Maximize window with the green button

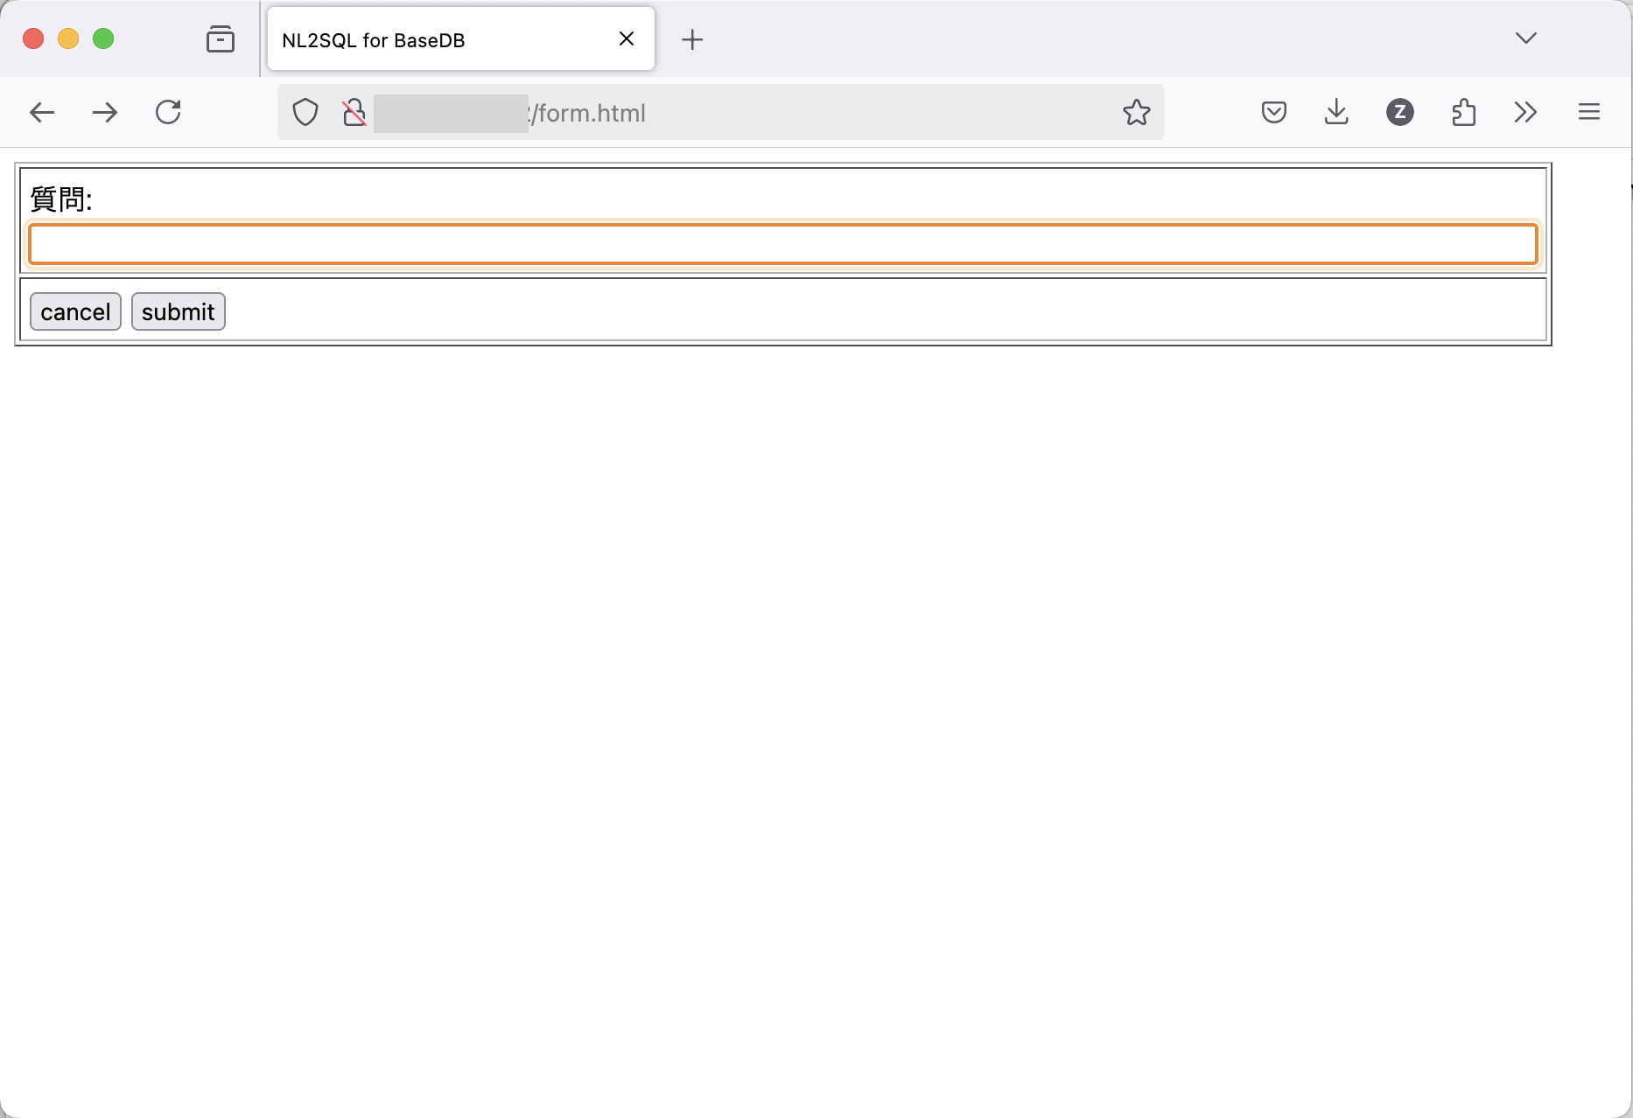pos(103,38)
